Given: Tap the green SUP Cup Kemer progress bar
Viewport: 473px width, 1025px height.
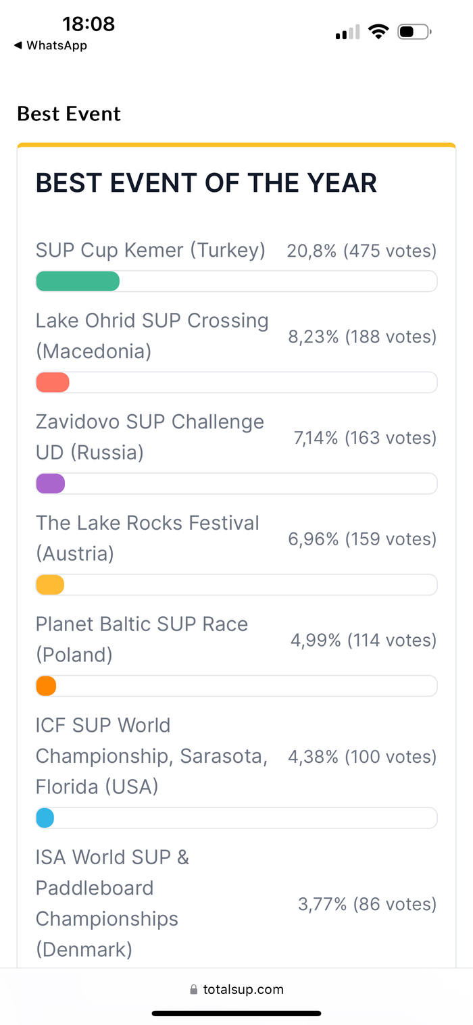Looking at the screenshot, I should [x=78, y=281].
